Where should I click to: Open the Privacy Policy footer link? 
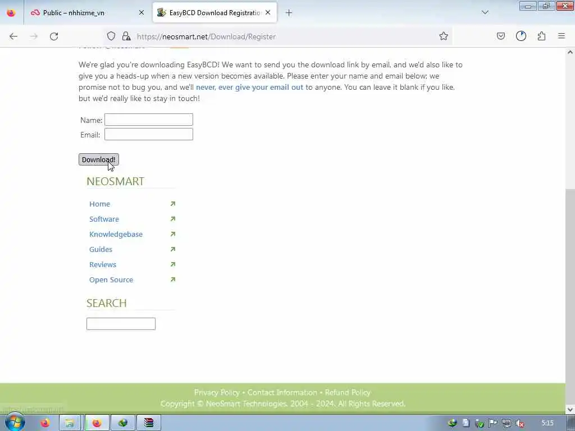click(217, 392)
